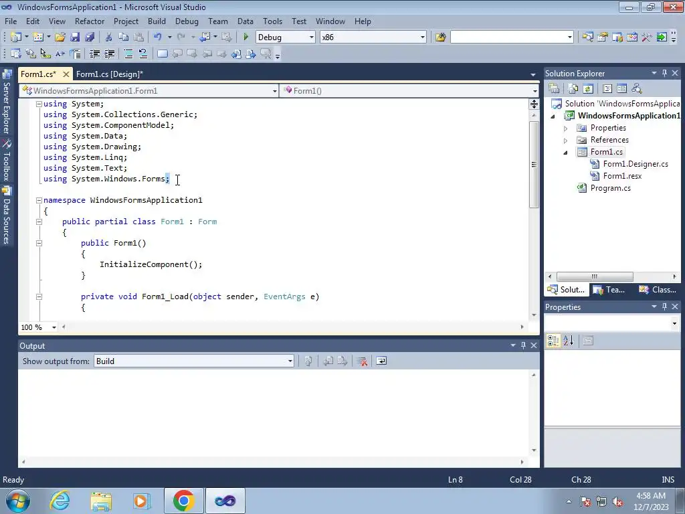Click the Display Object Member List icon

pyautogui.click(x=16, y=54)
